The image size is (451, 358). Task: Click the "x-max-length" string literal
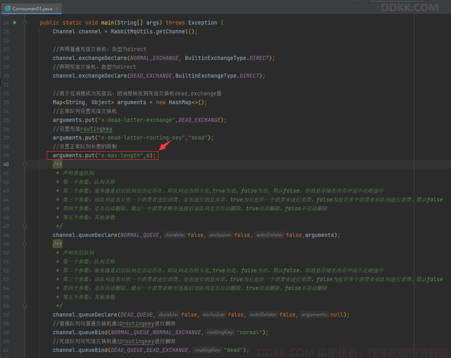121,155
